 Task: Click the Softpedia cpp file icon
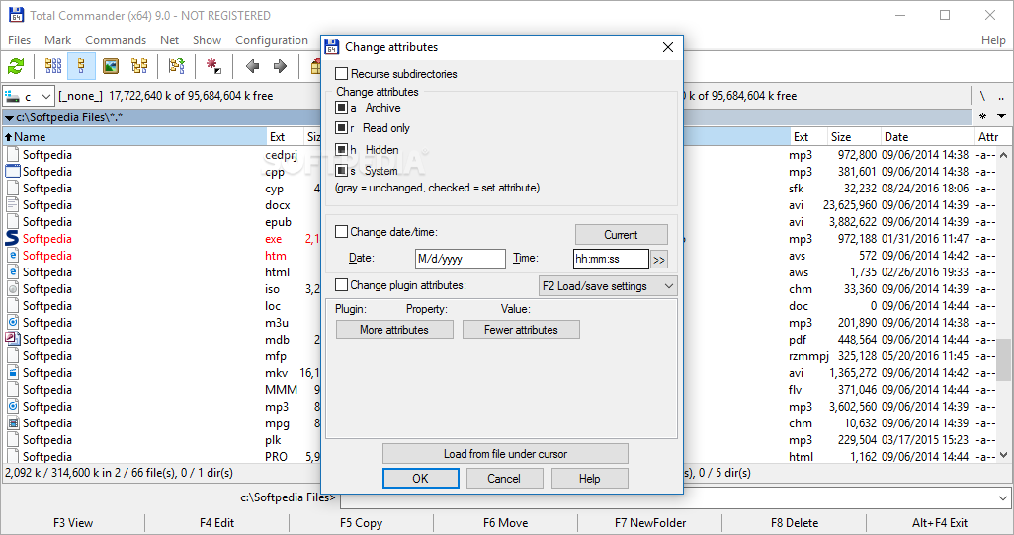coord(12,171)
